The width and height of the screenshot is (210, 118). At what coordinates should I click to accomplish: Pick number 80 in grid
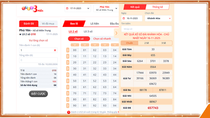pos(75,99)
